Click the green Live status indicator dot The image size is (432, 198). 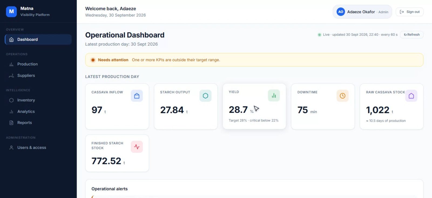coord(319,35)
